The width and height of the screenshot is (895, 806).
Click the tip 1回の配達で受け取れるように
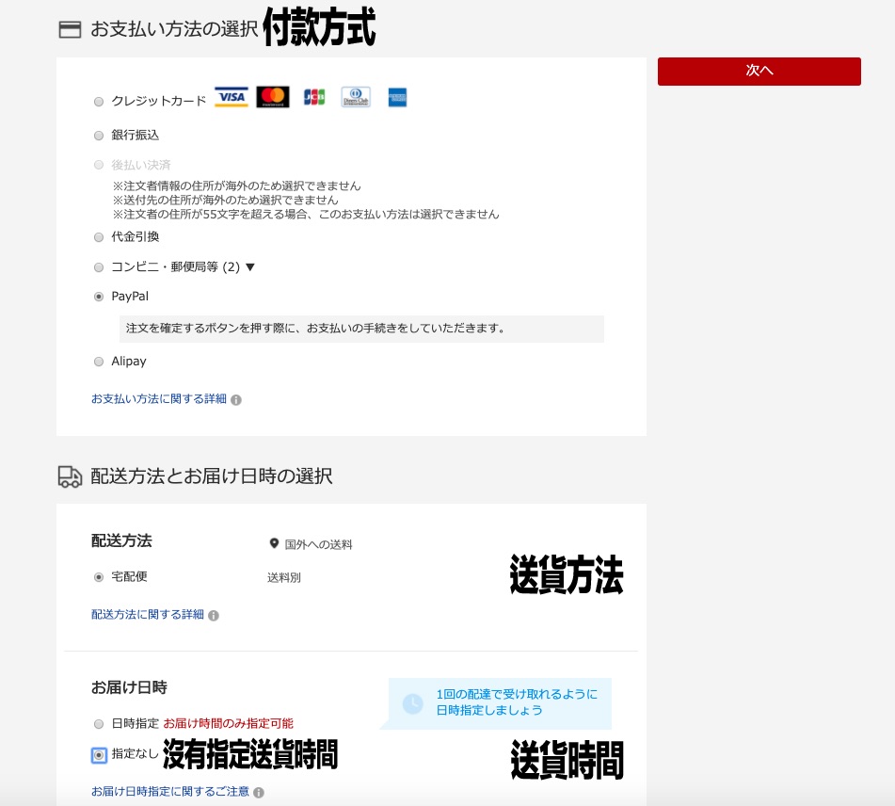517,694
